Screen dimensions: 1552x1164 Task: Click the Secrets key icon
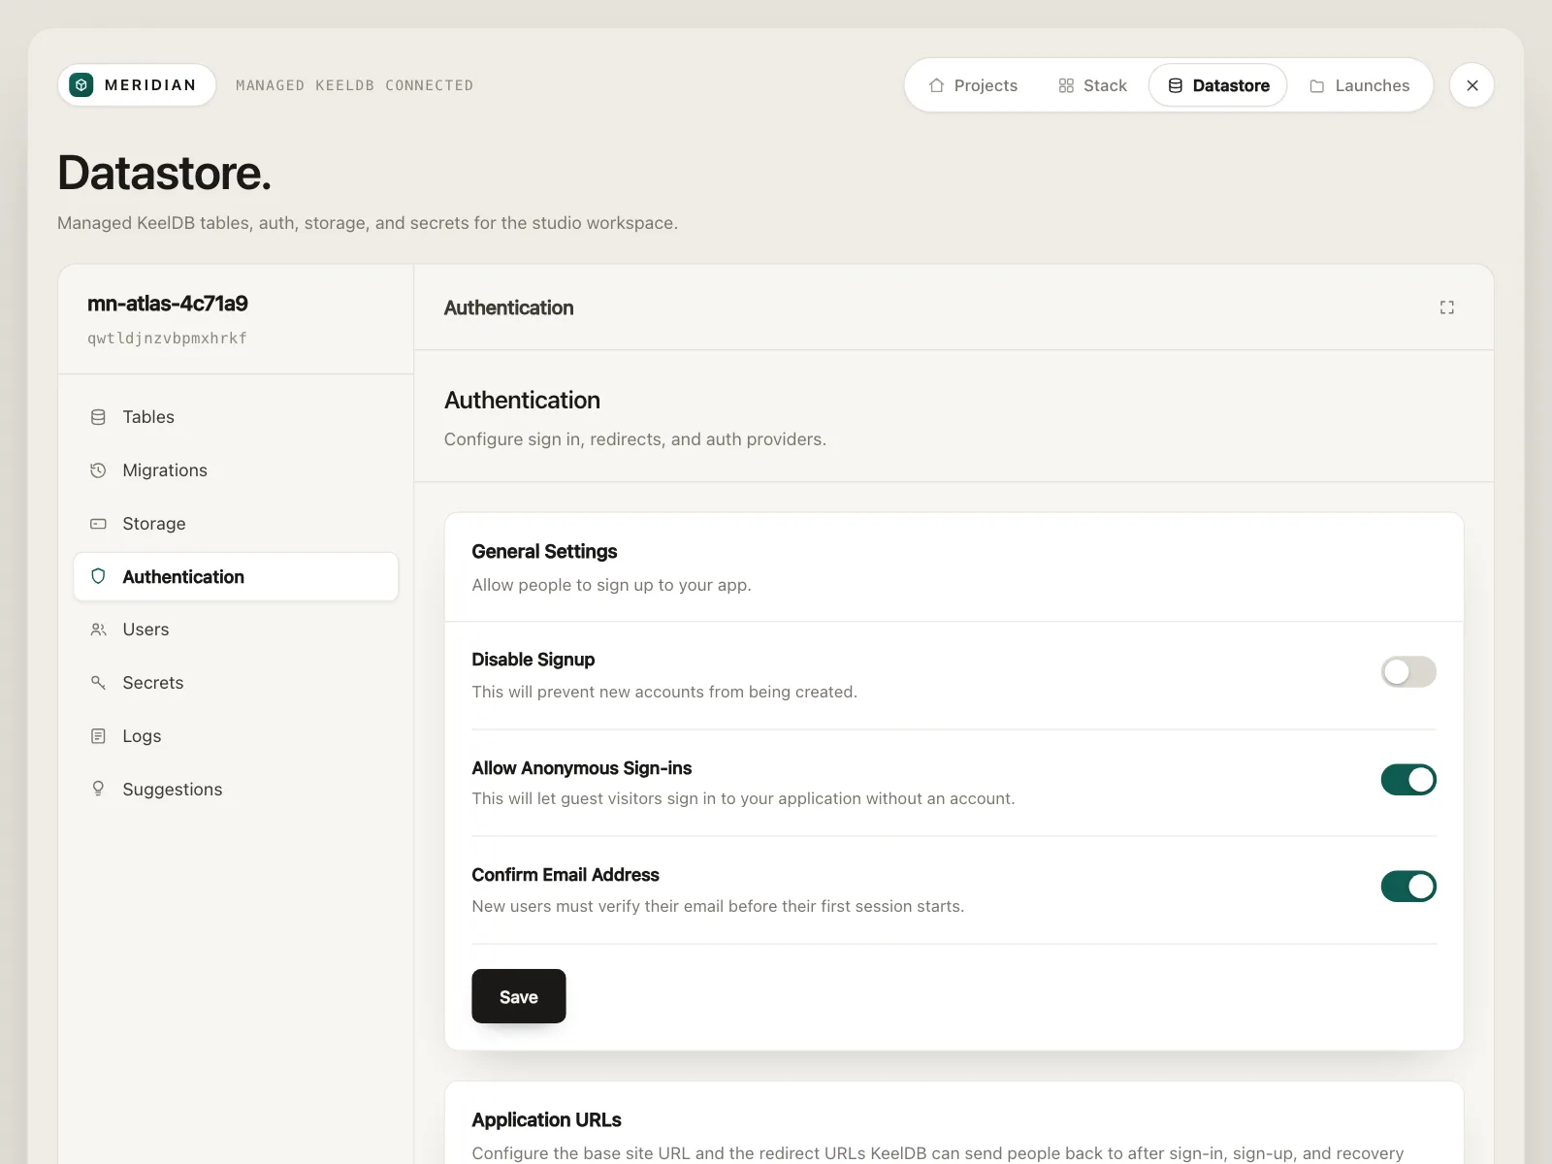[98, 683]
